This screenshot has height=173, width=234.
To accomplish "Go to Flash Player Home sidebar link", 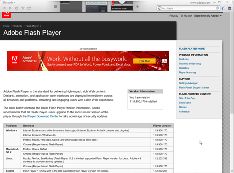I will click(192, 48).
